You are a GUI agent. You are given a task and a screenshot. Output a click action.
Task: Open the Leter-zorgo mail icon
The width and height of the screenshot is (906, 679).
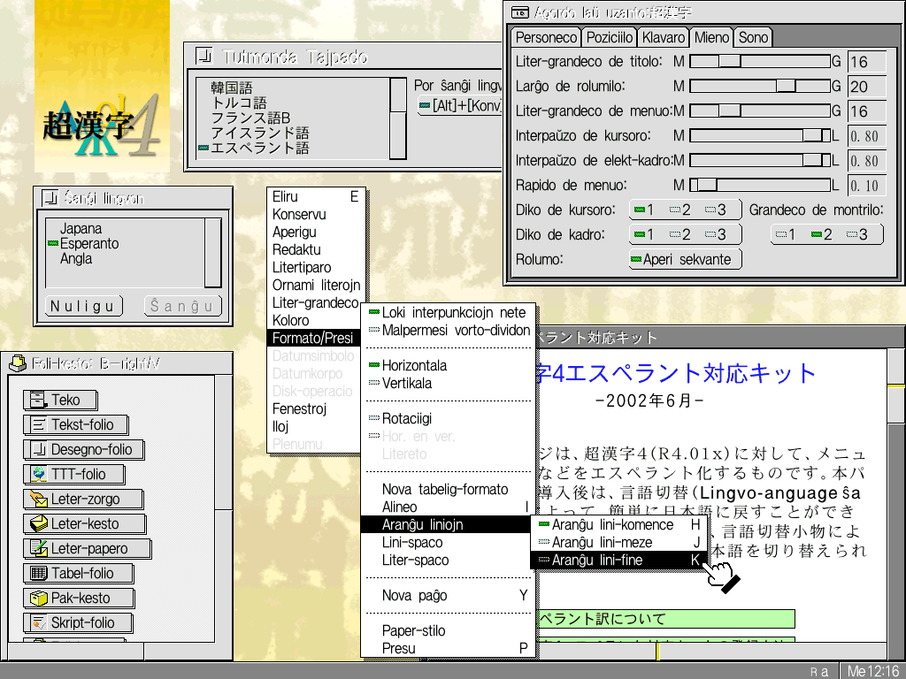[38, 499]
